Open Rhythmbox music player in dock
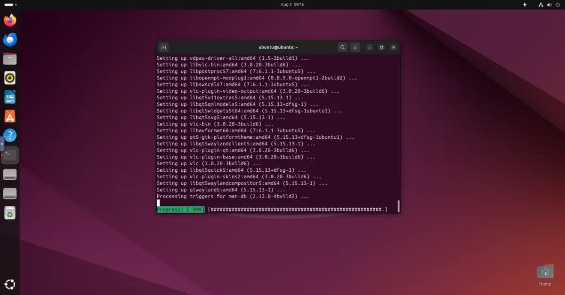The image size is (565, 295). coord(10,78)
